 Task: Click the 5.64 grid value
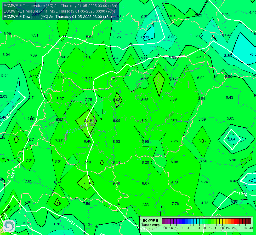point(90,37)
